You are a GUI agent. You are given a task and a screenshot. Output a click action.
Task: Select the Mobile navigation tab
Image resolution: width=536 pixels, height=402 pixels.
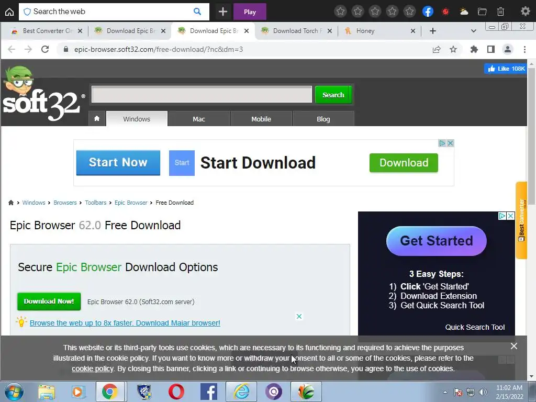click(261, 119)
